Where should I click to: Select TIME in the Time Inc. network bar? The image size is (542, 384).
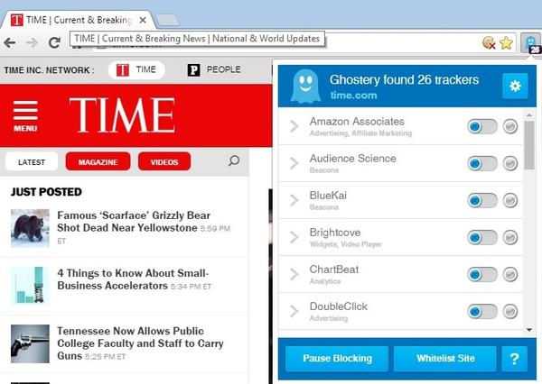(x=136, y=70)
